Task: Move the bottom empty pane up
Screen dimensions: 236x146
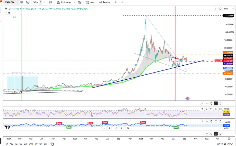Action: coord(207,134)
